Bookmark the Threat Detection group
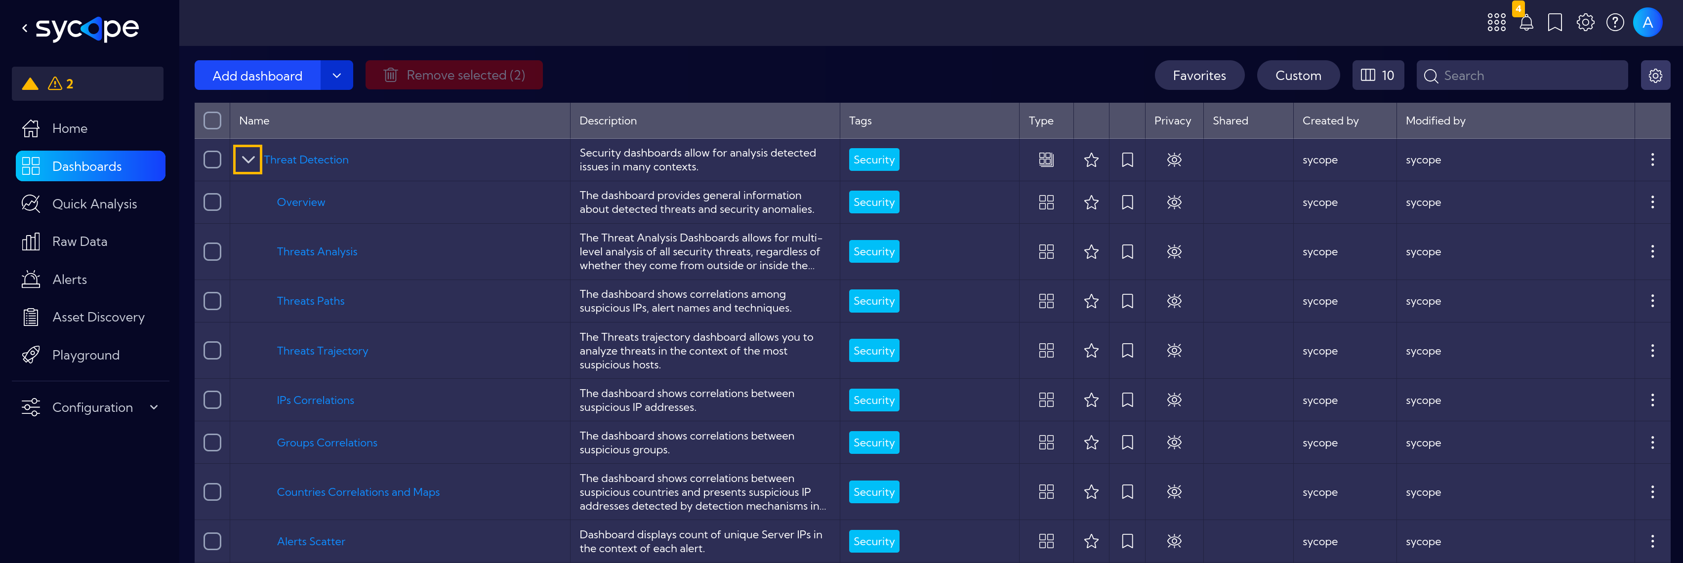This screenshot has width=1683, height=563. click(1127, 160)
